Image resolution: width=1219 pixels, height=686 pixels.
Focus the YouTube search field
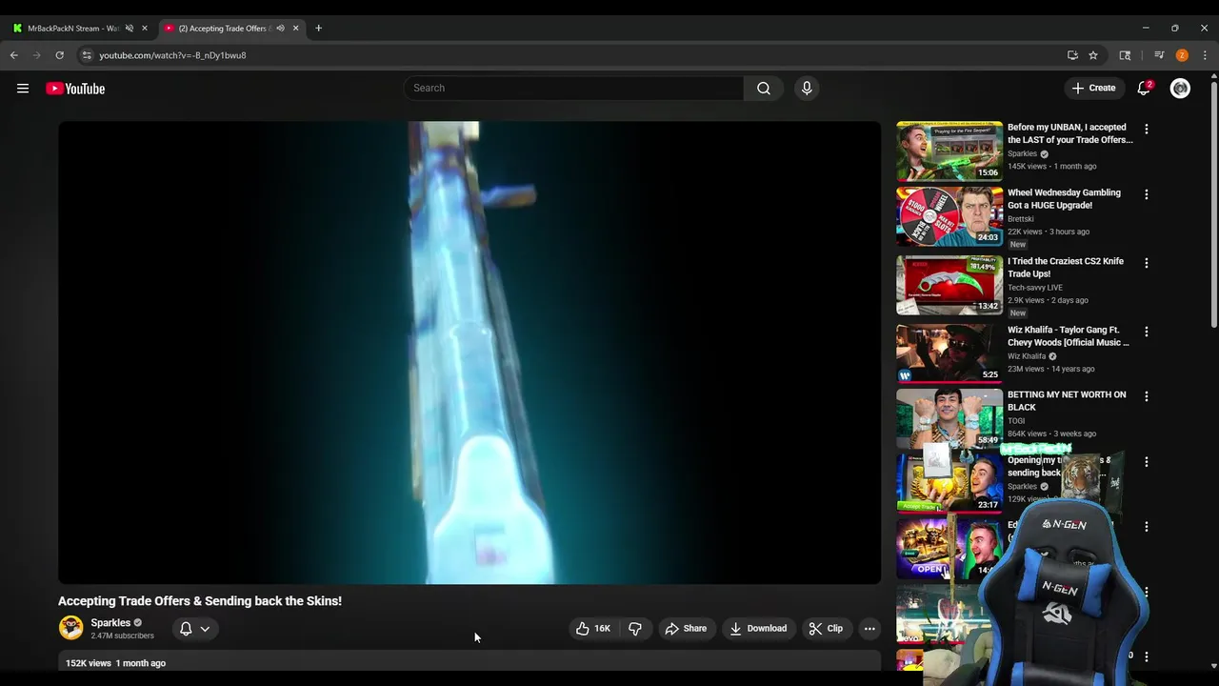pos(574,88)
